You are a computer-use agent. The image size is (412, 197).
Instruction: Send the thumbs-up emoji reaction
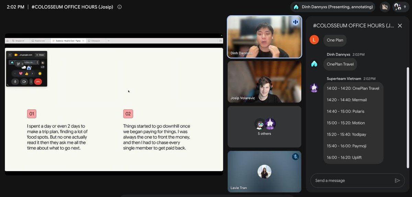click(x=26, y=74)
